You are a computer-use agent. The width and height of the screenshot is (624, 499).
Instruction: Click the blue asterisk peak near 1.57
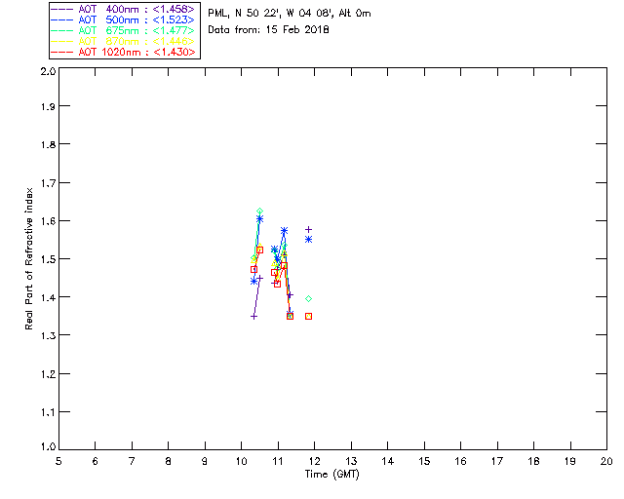click(x=284, y=231)
